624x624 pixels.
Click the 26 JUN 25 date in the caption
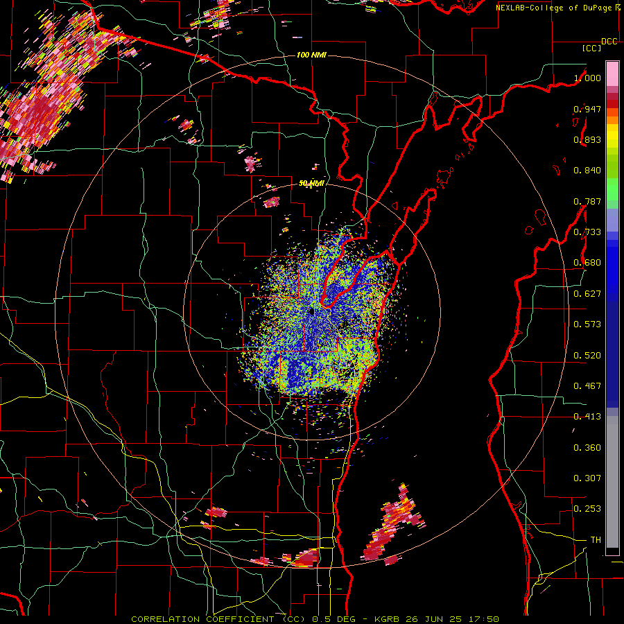(x=433, y=619)
